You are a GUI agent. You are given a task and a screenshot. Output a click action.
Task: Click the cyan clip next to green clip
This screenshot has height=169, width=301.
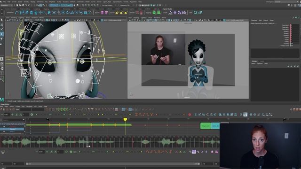pos(215,126)
